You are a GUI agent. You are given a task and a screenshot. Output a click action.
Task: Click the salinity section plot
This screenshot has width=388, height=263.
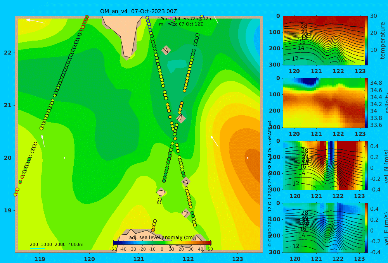(324, 103)
